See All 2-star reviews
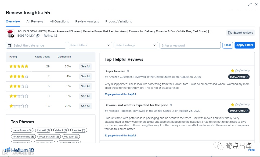Image resolution: width=260 pixels, height=157 pixels. click(86, 96)
